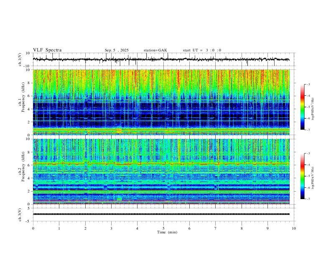Click the ch.3 voltage flat trace
The image size is (331, 256).
161,214
